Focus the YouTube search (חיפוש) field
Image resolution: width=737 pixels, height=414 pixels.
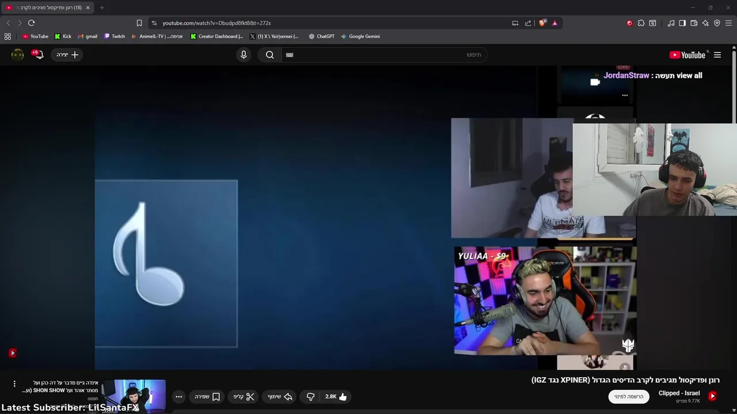click(384, 55)
